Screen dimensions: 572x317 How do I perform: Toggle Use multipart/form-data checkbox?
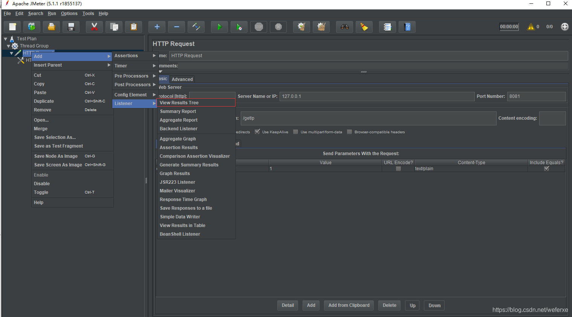(x=296, y=132)
